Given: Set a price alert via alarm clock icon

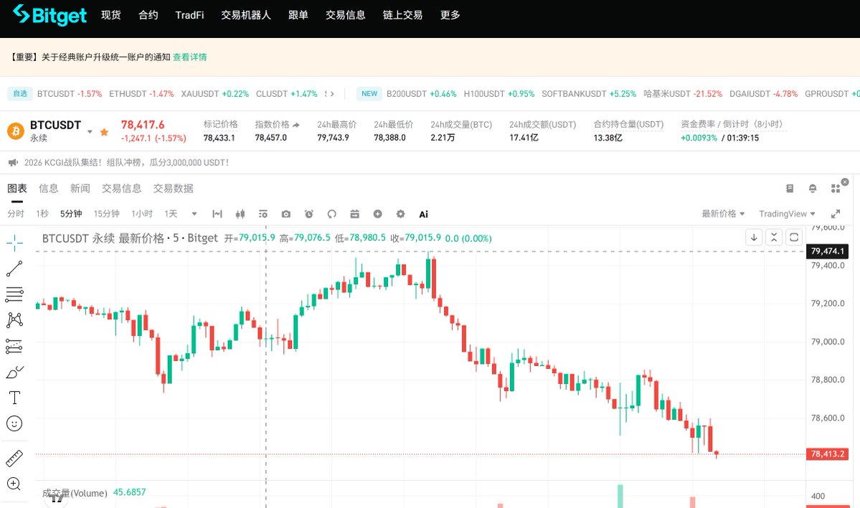Looking at the screenshot, I should tap(309, 214).
